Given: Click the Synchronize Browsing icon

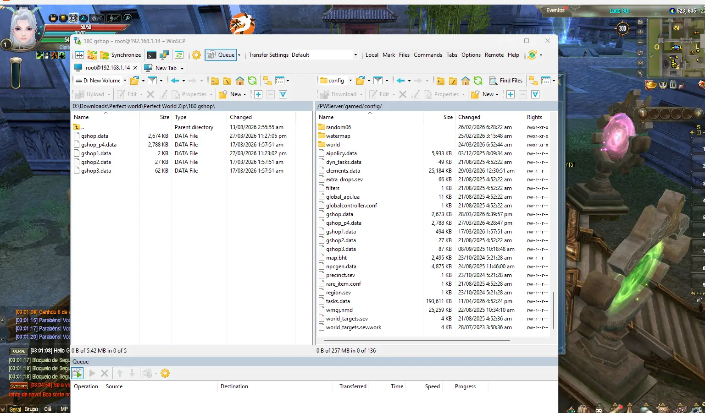Looking at the screenshot, I should click(179, 55).
